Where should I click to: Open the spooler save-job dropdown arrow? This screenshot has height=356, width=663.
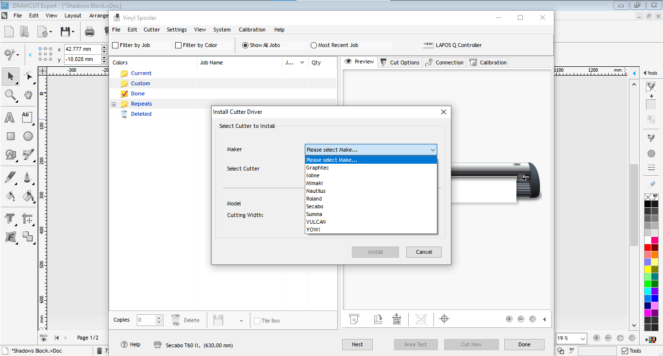pyautogui.click(x=241, y=321)
